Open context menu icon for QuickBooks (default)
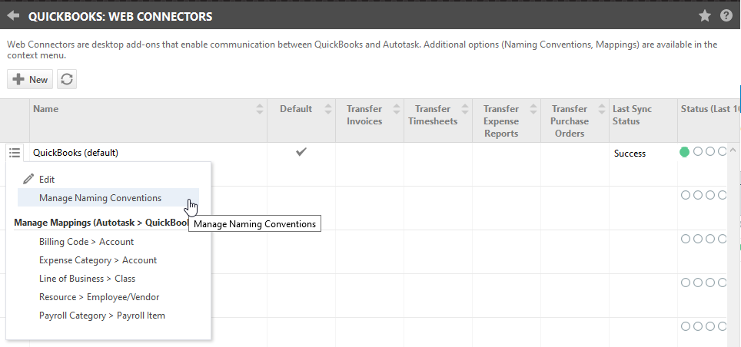 15,153
